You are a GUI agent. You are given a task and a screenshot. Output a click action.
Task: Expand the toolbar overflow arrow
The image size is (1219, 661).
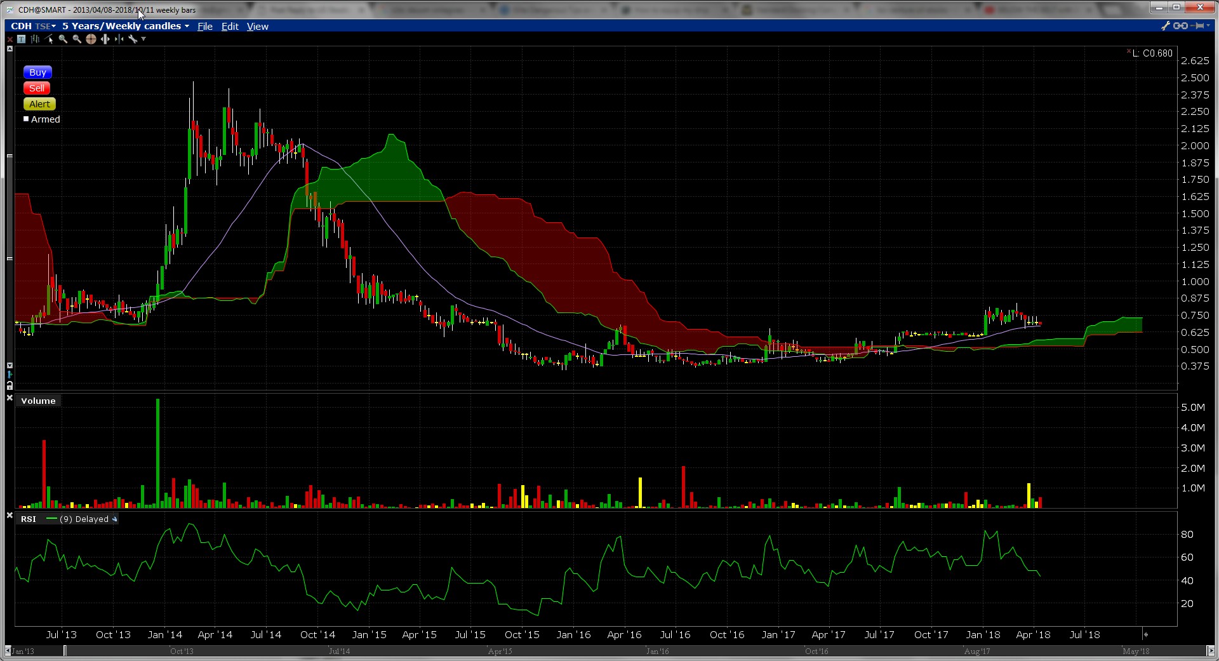(143, 39)
